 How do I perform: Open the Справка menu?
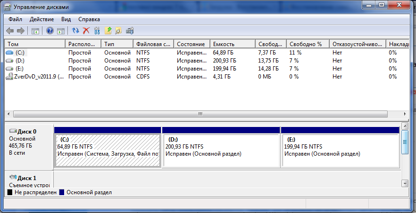(89, 19)
